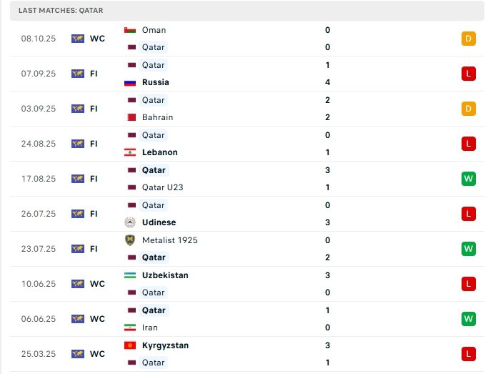Open the Qatar U23 team link
The image size is (493, 374).
(x=162, y=187)
